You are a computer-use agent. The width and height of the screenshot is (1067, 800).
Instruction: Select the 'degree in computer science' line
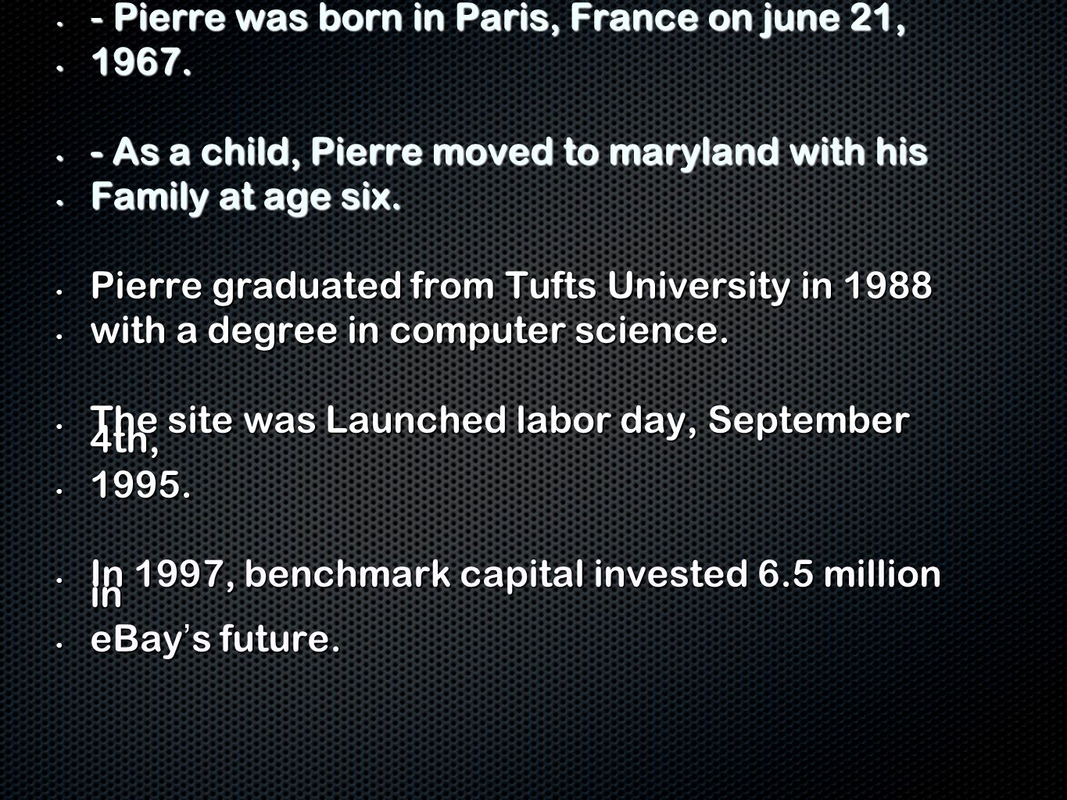click(410, 331)
